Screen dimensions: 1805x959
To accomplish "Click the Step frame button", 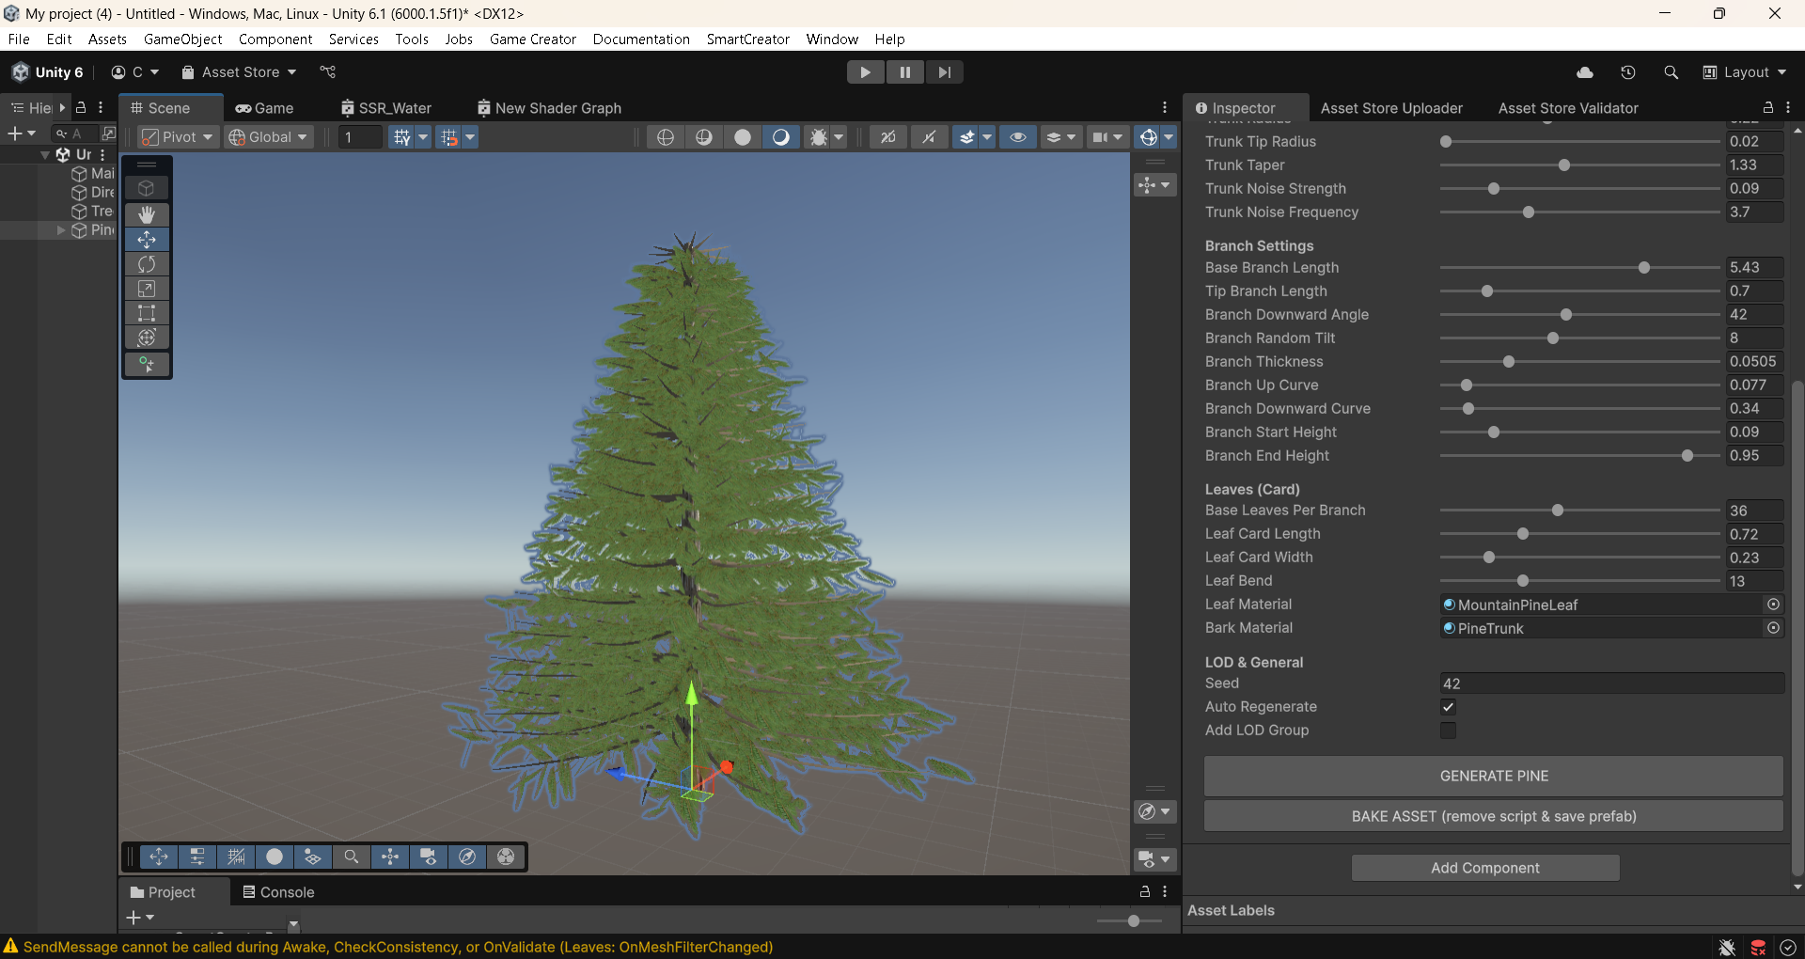I will pyautogui.click(x=944, y=72).
